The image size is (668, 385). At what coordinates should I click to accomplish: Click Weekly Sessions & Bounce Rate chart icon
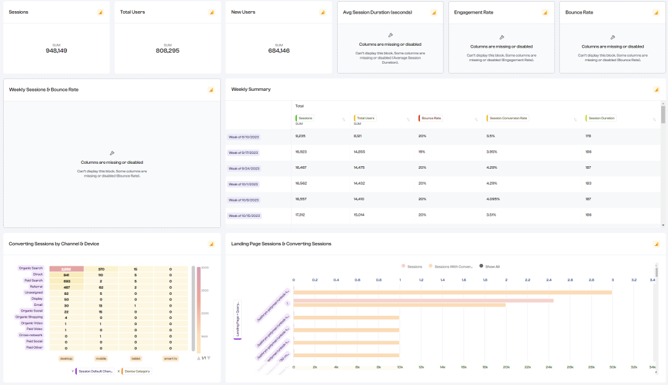click(x=211, y=90)
